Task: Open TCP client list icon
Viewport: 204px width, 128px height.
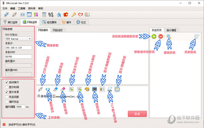Action: (110, 89)
